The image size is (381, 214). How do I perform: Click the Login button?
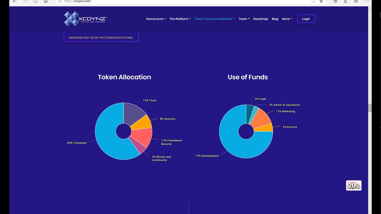(x=306, y=19)
